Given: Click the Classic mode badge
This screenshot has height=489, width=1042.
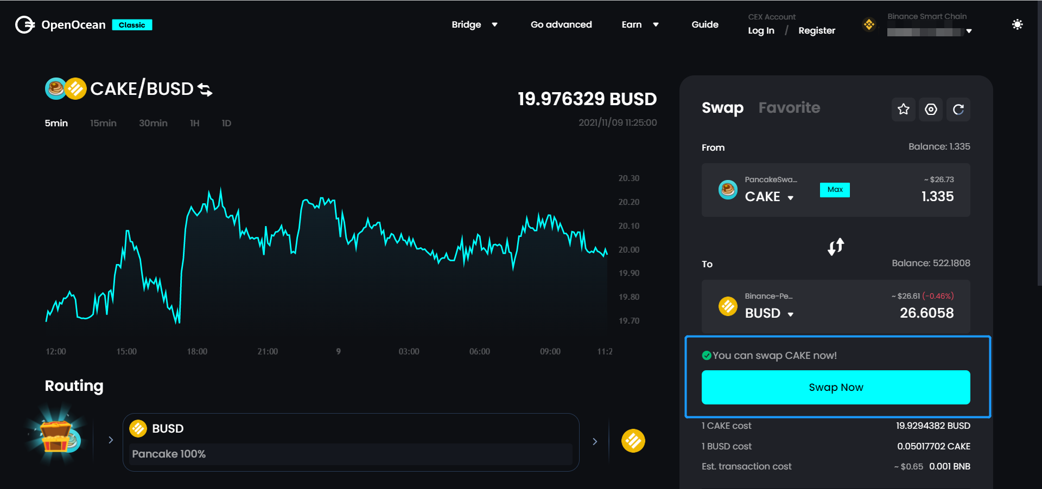Looking at the screenshot, I should pos(132,25).
